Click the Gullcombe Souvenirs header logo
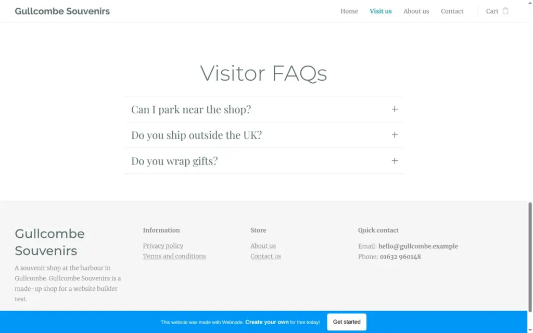This screenshot has width=533, height=333. click(x=62, y=11)
